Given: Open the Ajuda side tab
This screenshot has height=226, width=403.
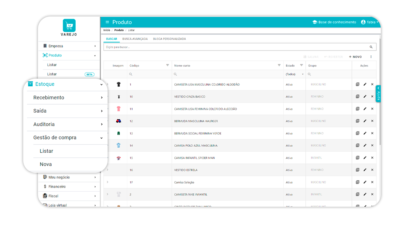Looking at the screenshot, I should pyautogui.click(x=378, y=94).
